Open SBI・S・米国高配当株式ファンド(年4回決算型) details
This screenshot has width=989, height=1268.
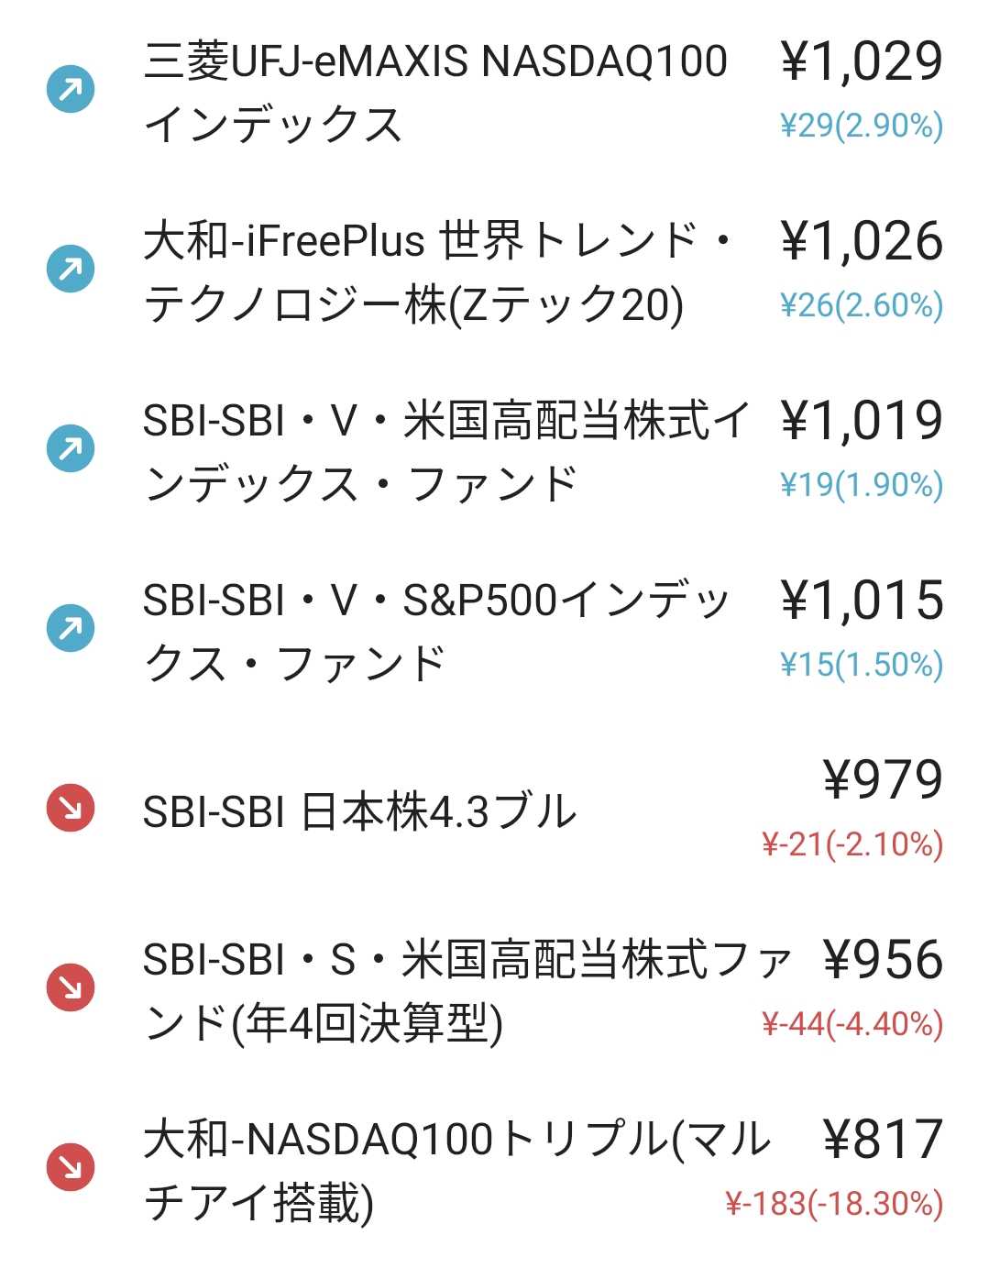click(x=467, y=991)
